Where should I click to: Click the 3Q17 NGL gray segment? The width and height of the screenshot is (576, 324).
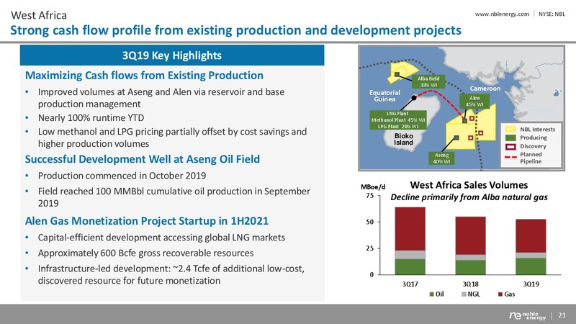[410, 255]
